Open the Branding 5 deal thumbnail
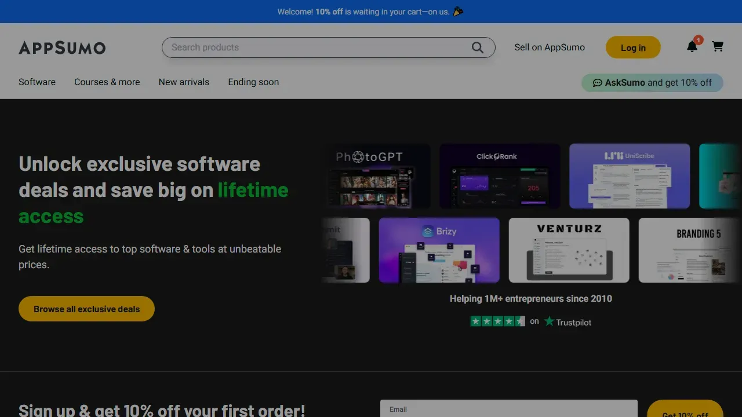 690,250
